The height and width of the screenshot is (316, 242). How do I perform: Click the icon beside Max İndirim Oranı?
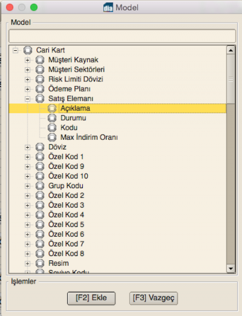(x=52, y=137)
